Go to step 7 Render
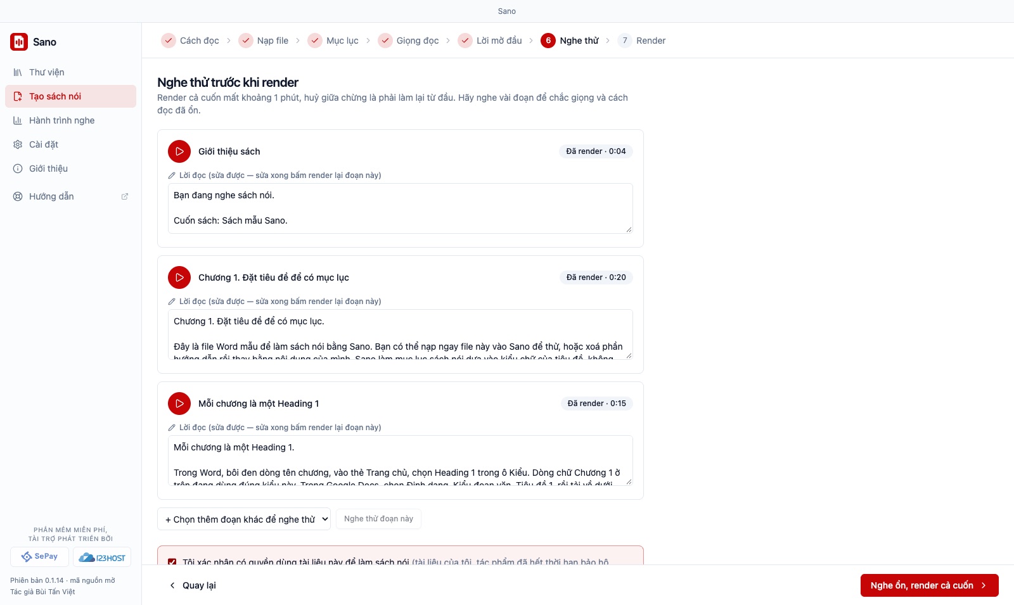This screenshot has height=605, width=1014. pyautogui.click(x=642, y=41)
